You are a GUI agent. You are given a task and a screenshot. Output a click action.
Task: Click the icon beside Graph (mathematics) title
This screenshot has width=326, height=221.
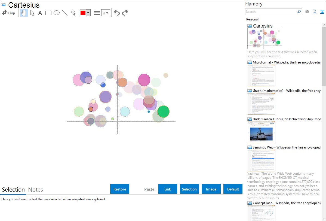tap(250, 91)
